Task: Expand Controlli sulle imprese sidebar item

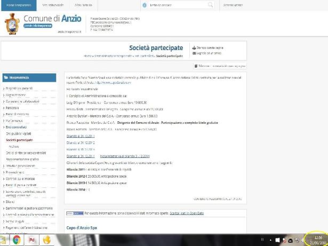Action: [20, 179]
